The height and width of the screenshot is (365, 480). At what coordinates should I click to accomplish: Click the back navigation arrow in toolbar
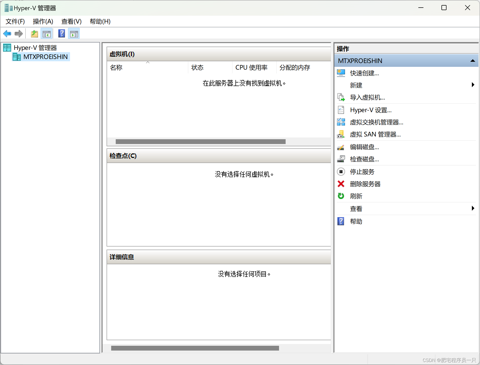[x=7, y=33]
